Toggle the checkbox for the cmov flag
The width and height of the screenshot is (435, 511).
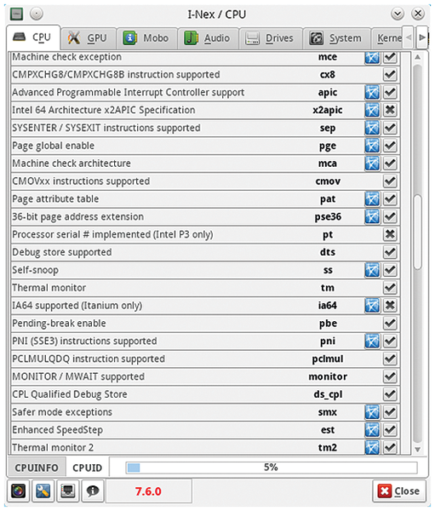pyautogui.click(x=390, y=181)
